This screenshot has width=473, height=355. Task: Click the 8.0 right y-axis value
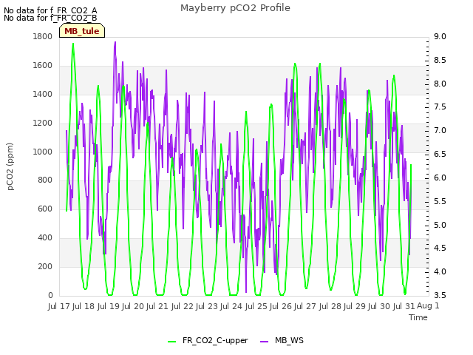[x=440, y=84]
